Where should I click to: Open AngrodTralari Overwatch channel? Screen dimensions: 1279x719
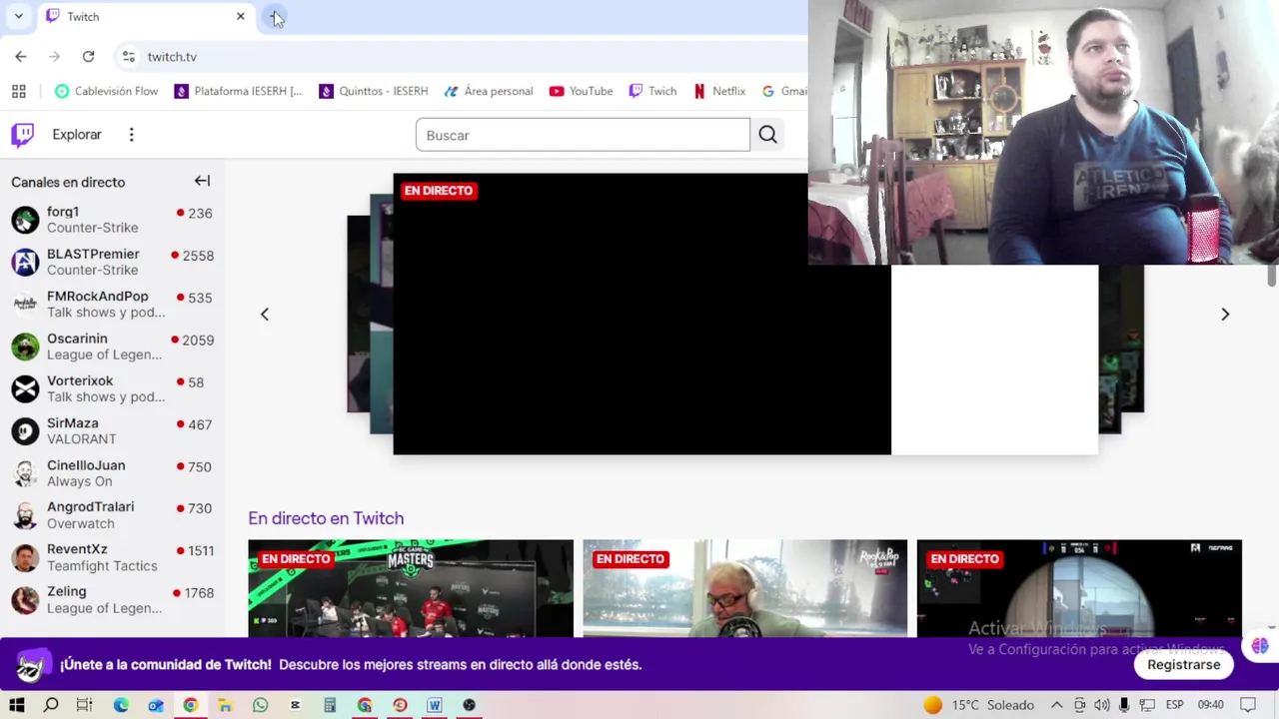pos(112,515)
